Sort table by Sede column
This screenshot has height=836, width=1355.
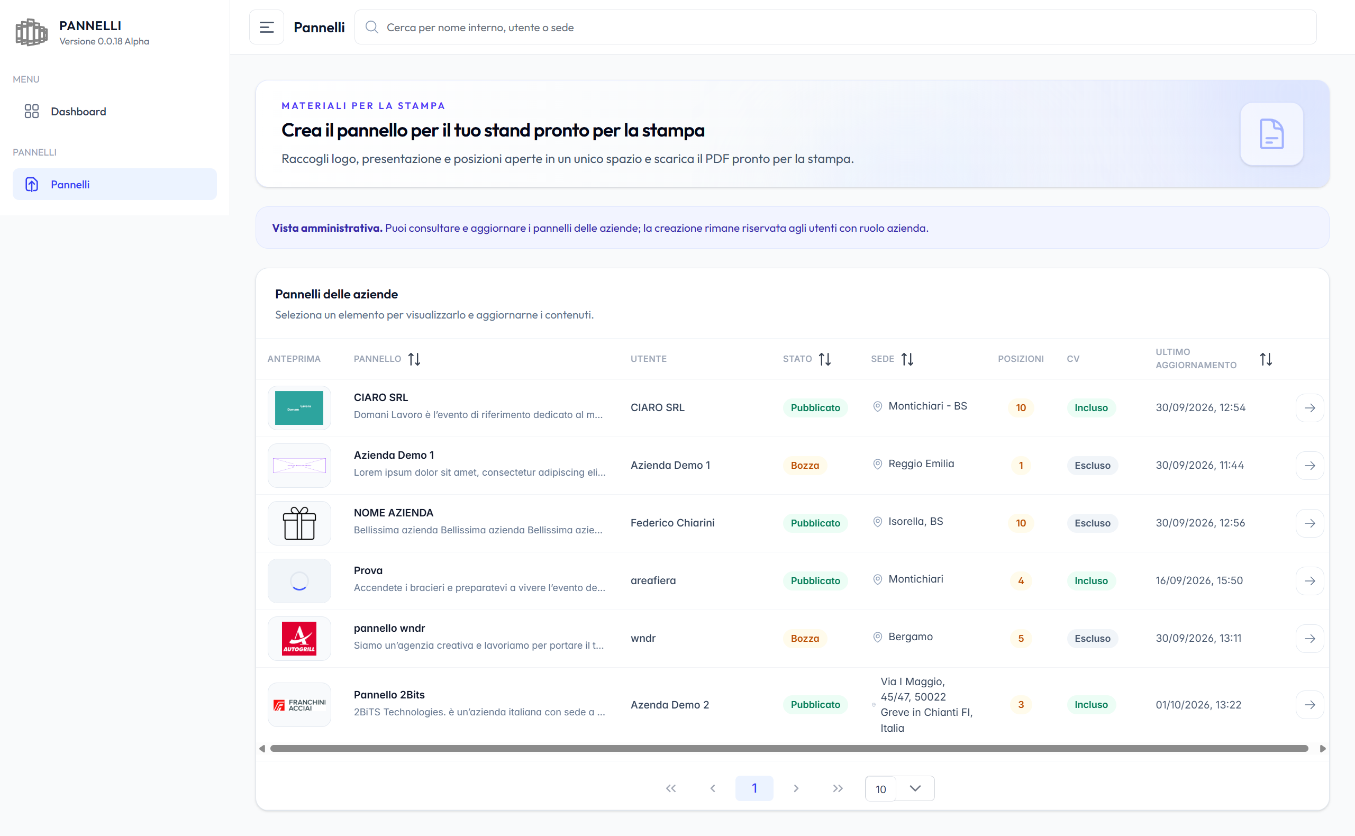[x=907, y=359]
